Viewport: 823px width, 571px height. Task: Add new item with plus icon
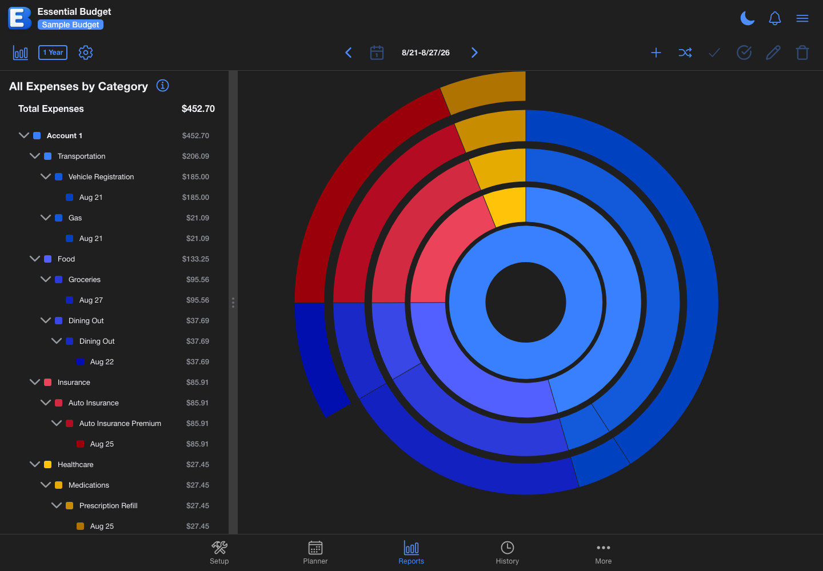coord(656,53)
